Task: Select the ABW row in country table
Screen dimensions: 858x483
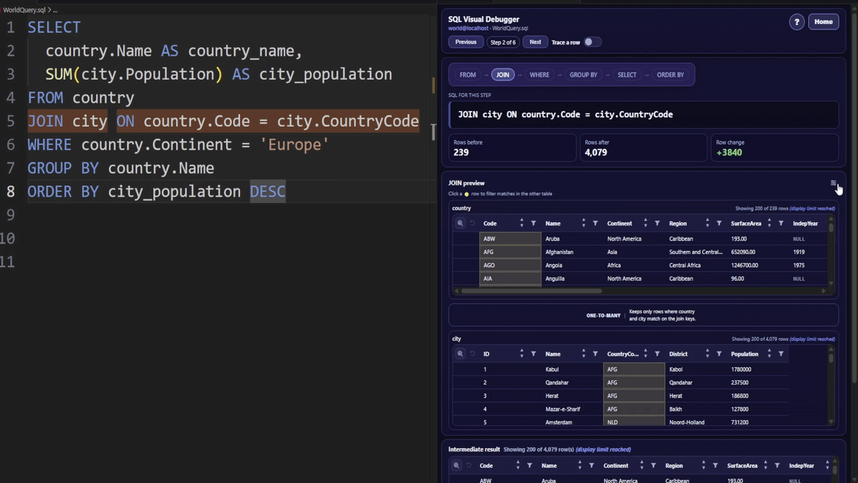Action: pyautogui.click(x=640, y=239)
